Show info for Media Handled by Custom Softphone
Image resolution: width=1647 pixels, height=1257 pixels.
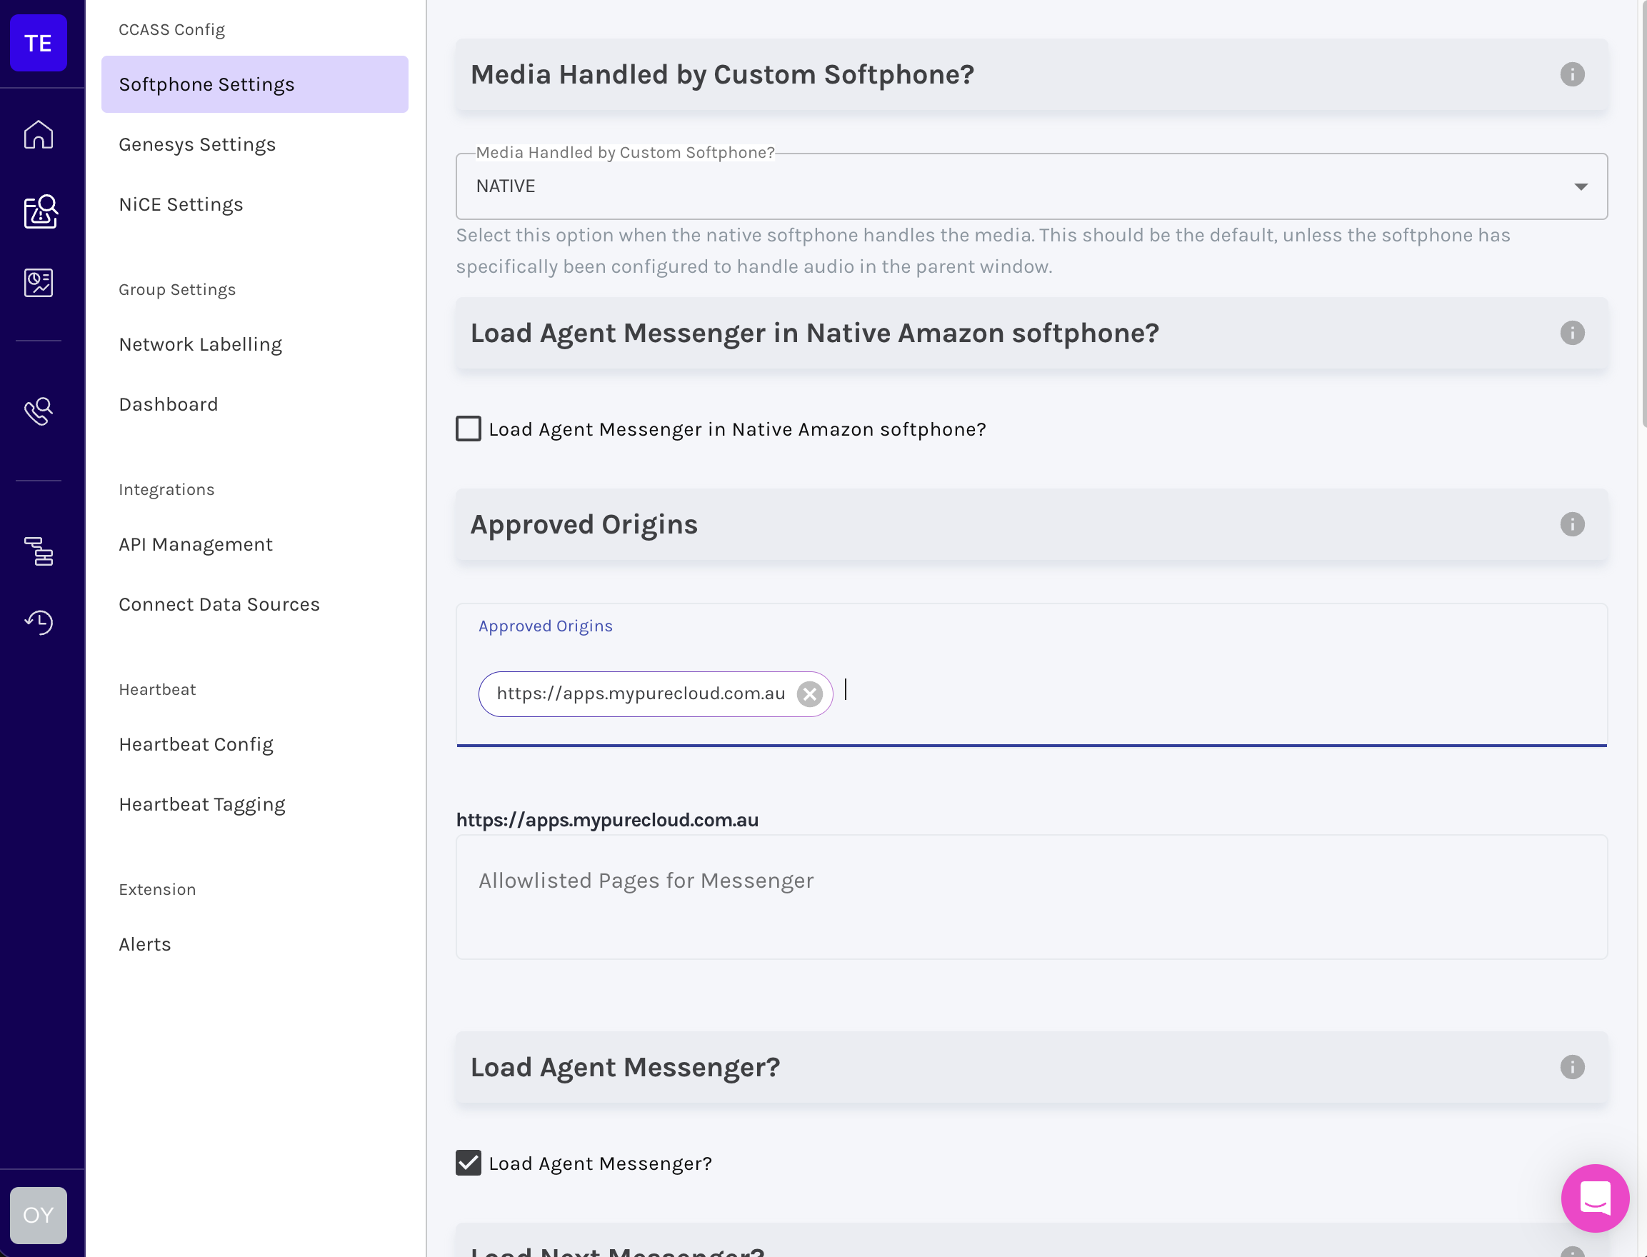[x=1571, y=75]
